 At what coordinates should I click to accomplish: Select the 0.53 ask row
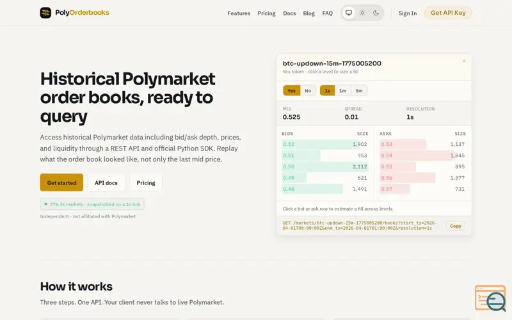422,145
